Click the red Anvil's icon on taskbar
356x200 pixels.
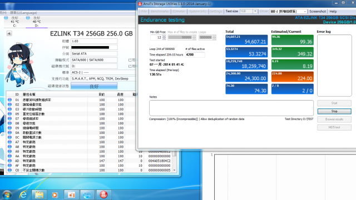point(103,195)
